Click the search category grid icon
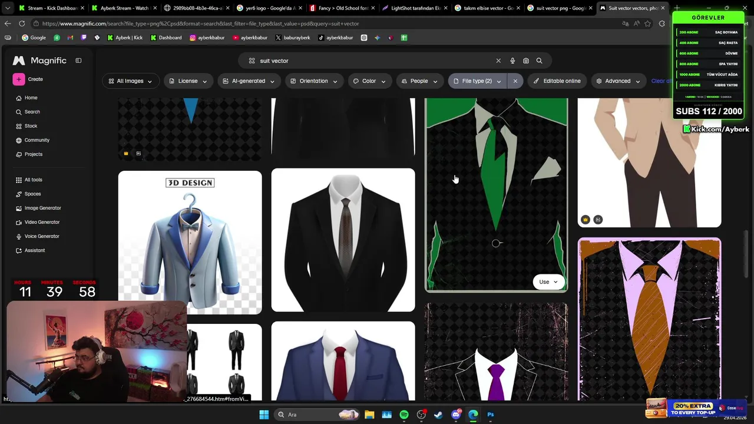This screenshot has height=424, width=754. coord(252,61)
